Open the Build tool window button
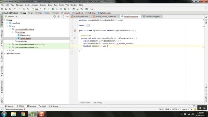 point(42,106)
